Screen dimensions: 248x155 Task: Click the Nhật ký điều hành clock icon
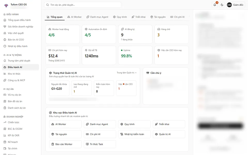5,46
